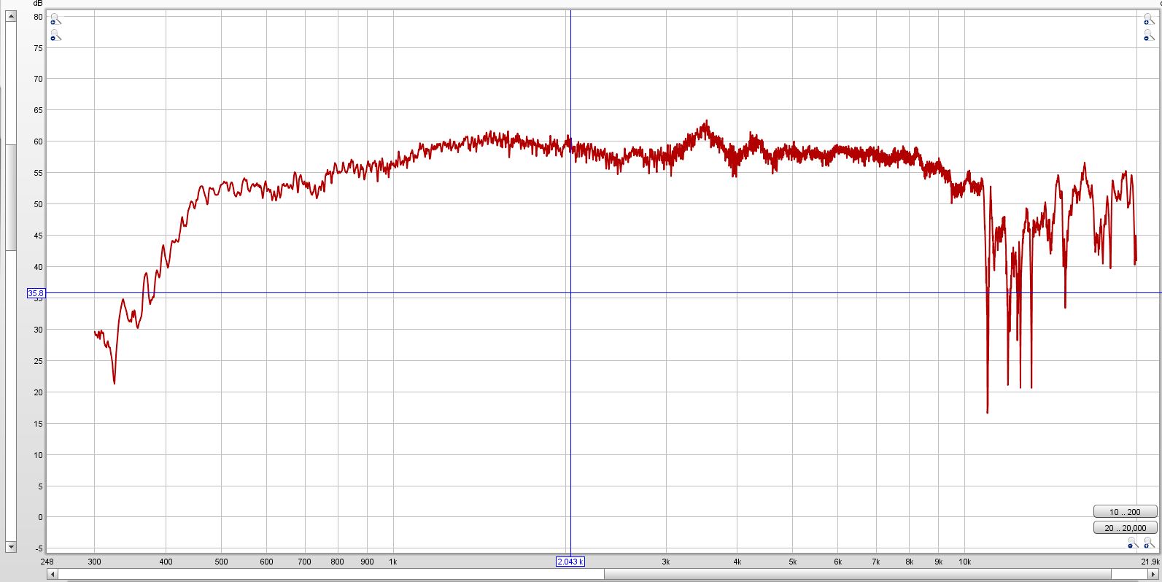This screenshot has width=1162, height=582.
Task: Set frequency range to 10 .. 200
Action: click(1125, 512)
